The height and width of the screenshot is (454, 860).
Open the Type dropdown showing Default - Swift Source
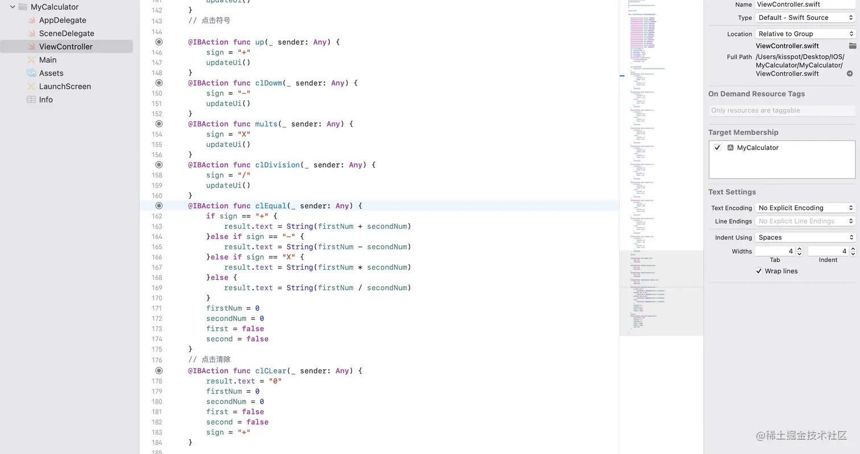(805, 18)
